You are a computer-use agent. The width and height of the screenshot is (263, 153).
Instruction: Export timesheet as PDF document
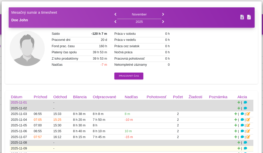coord(249,17)
